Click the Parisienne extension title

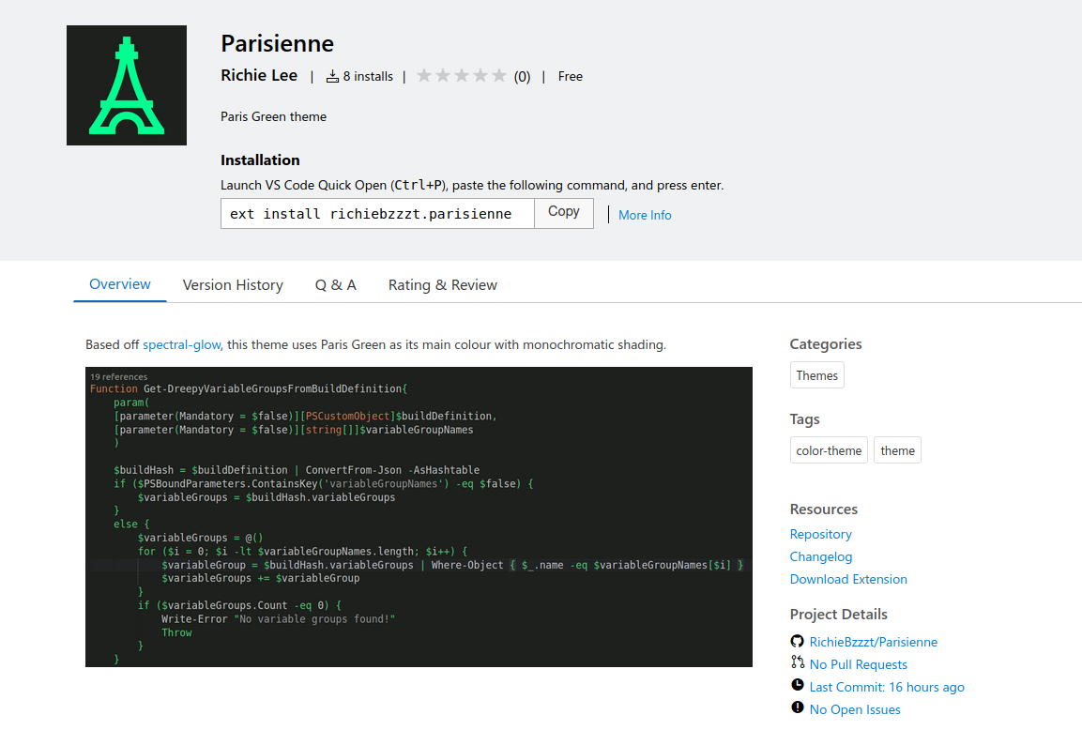coord(278,43)
